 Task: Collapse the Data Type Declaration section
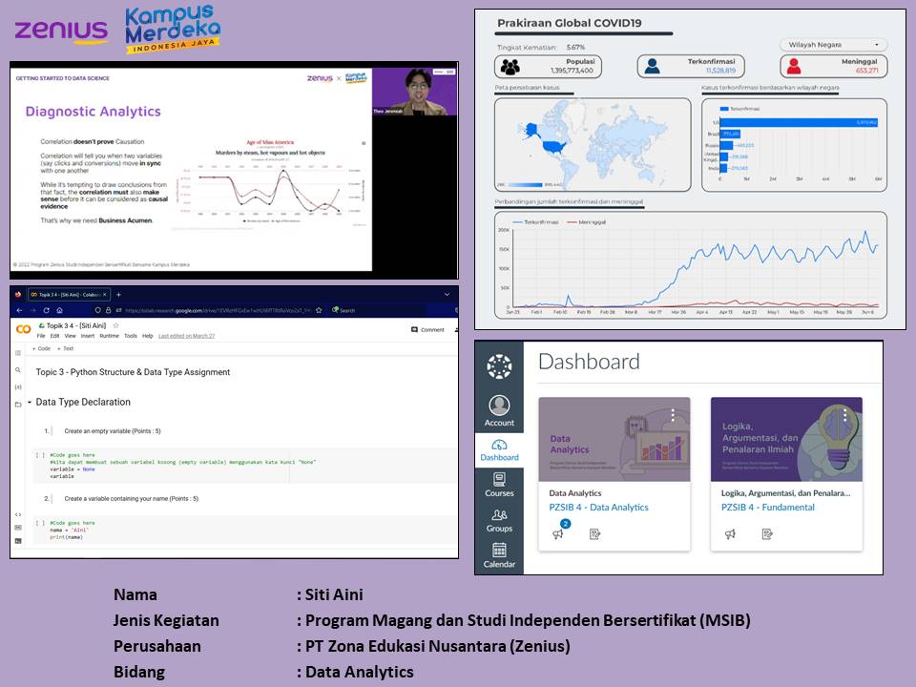coord(30,403)
